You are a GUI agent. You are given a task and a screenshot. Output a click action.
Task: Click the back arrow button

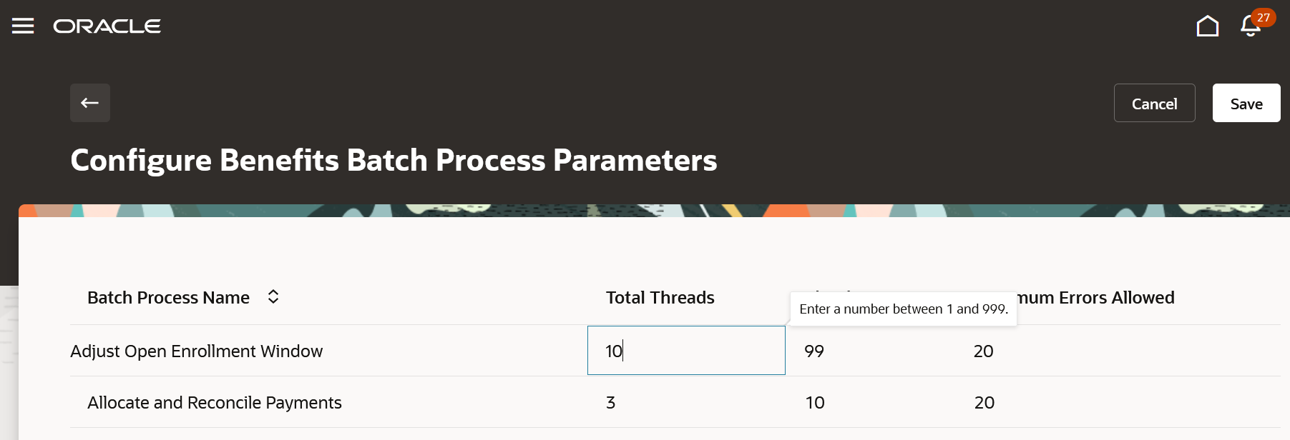(x=90, y=103)
